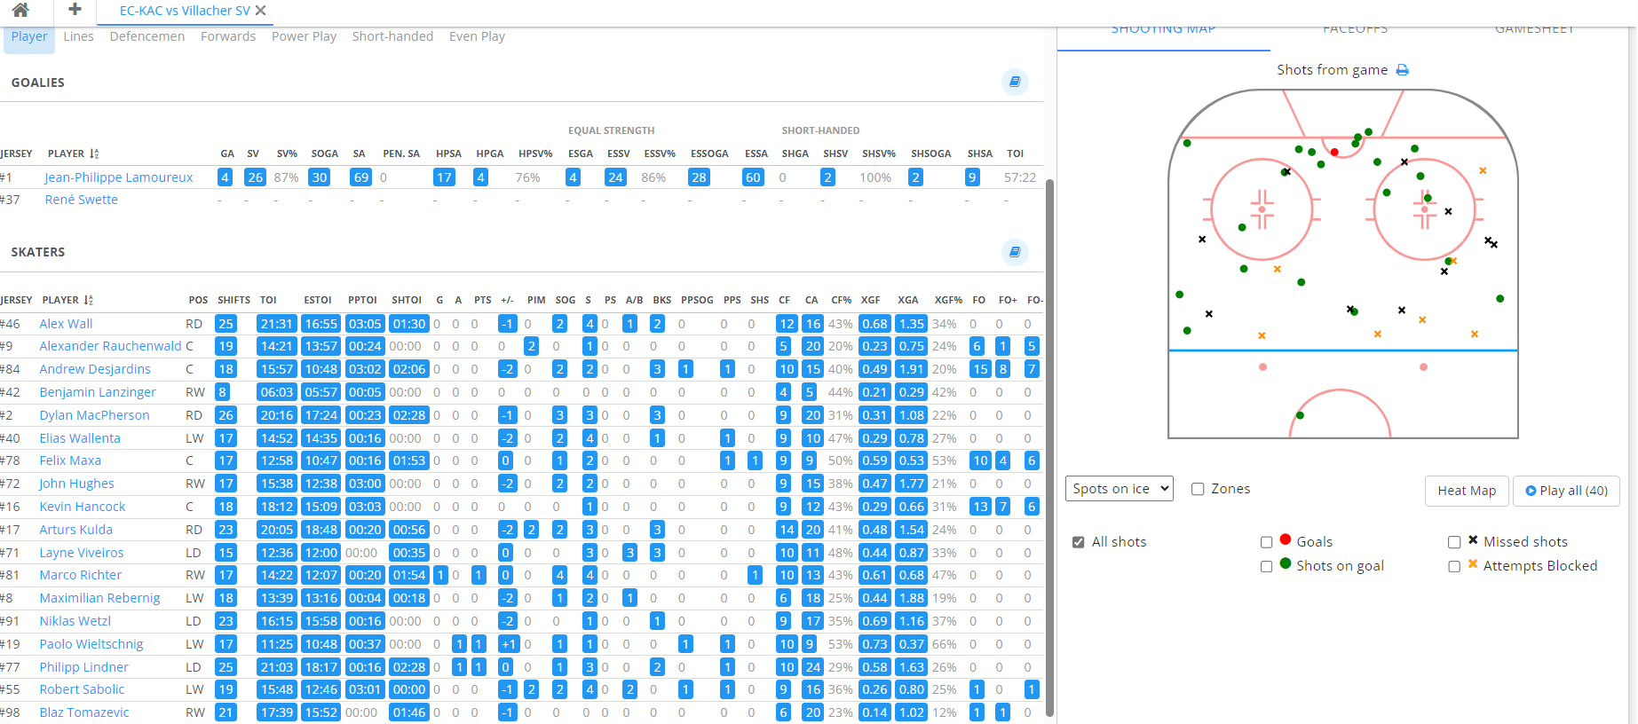This screenshot has width=1638, height=724.
Task: Open Jean-Philippe Lamoureux player link
Action: pyautogui.click(x=119, y=177)
